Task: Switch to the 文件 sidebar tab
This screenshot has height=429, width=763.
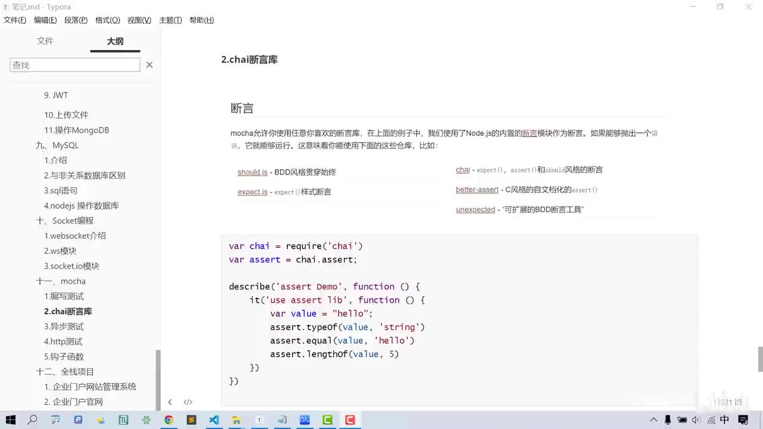Action: (x=45, y=41)
